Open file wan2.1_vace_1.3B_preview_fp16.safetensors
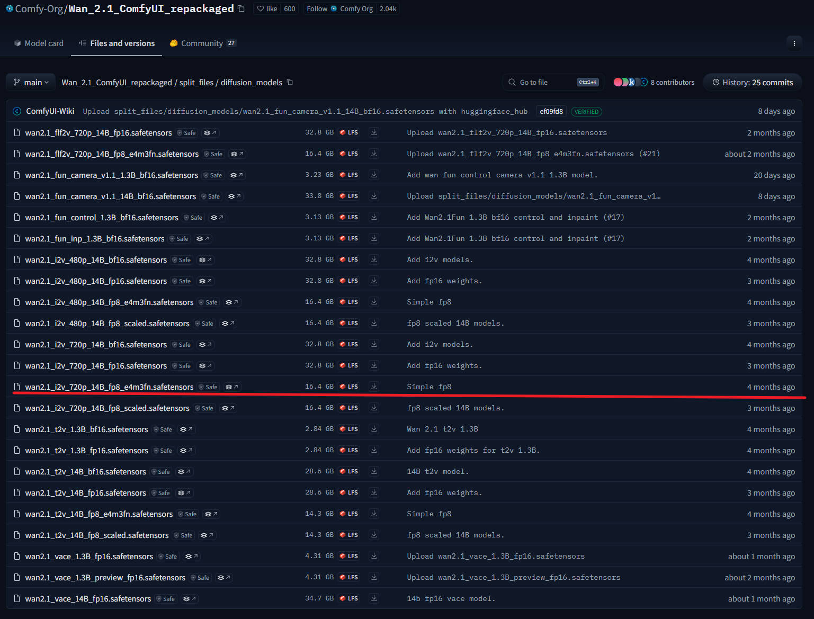Screen dimensions: 814x619 105,578
